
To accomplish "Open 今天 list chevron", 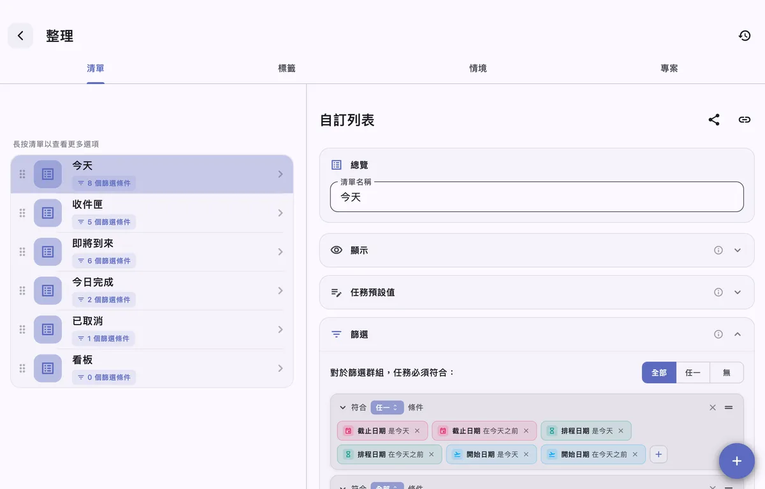I will point(280,174).
